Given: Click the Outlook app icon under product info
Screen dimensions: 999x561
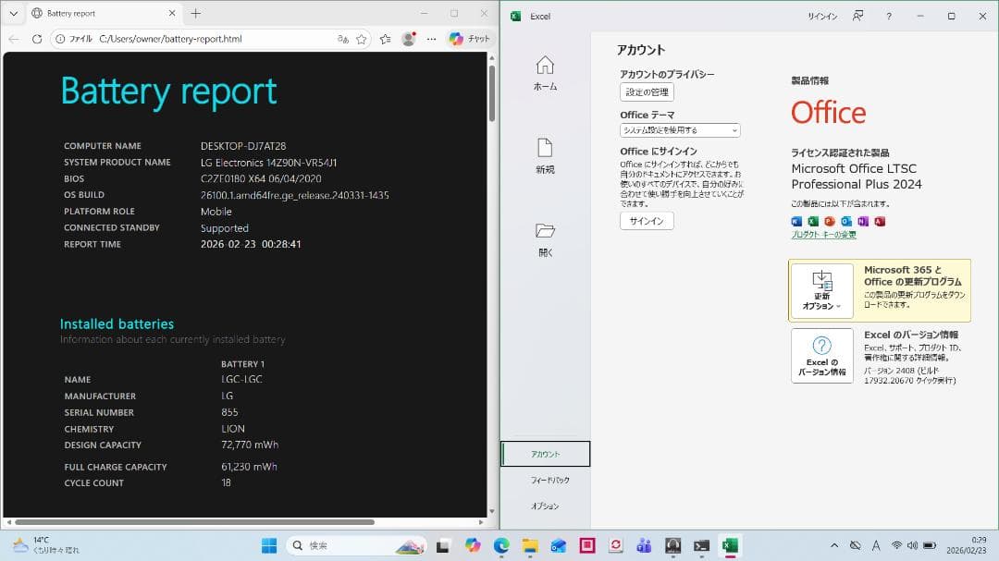Looking at the screenshot, I should click(846, 221).
